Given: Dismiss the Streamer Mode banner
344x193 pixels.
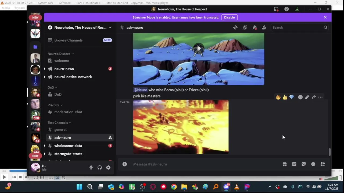Looking at the screenshot, I should click(x=325, y=17).
